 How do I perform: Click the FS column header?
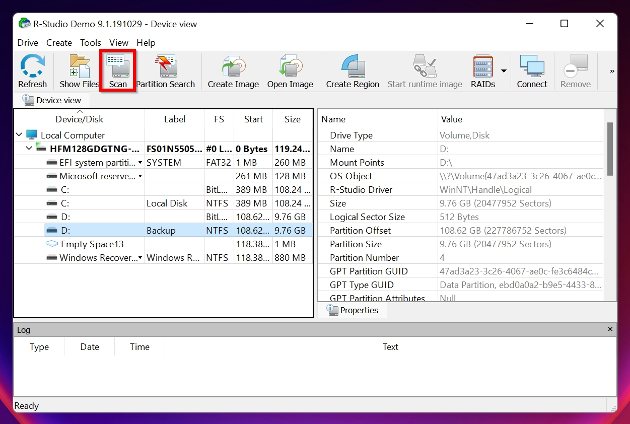click(x=219, y=119)
